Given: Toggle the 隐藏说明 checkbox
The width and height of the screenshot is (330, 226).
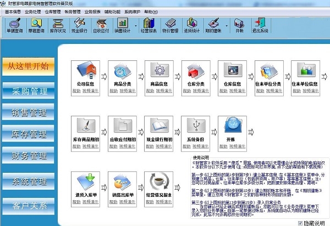Looking at the screenshot, I should click(x=300, y=222).
